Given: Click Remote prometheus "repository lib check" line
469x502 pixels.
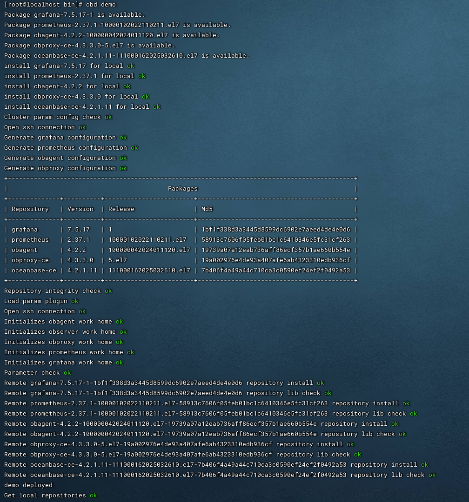Looking at the screenshot, I should tap(211, 414).
